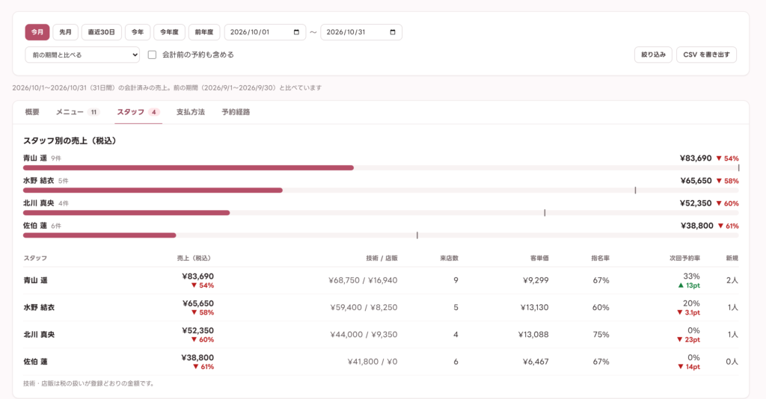Click table sales value ¥83,690
Image resolution: width=766 pixels, height=399 pixels.
pyautogui.click(x=197, y=276)
